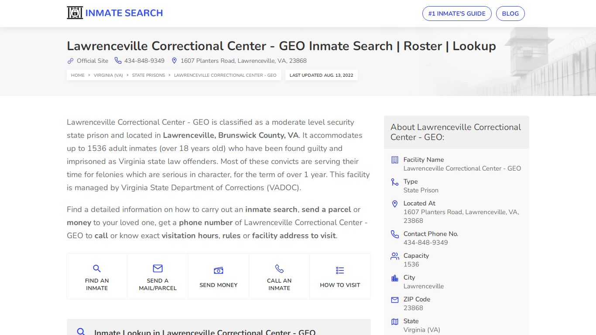Viewport: 596px width, 335px height.
Task: Go to the Blog page
Action: tap(510, 14)
